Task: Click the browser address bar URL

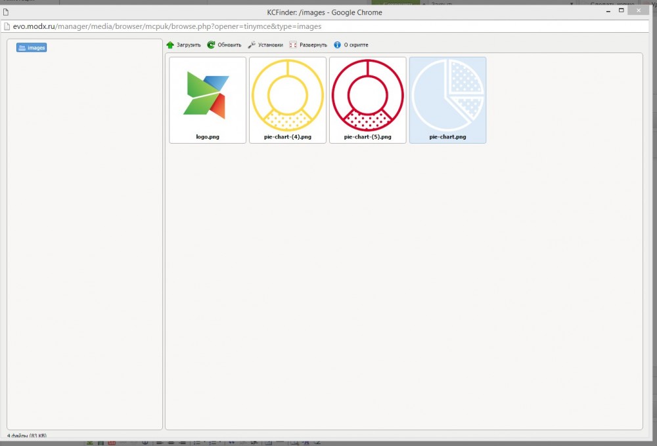Action: tap(166, 26)
